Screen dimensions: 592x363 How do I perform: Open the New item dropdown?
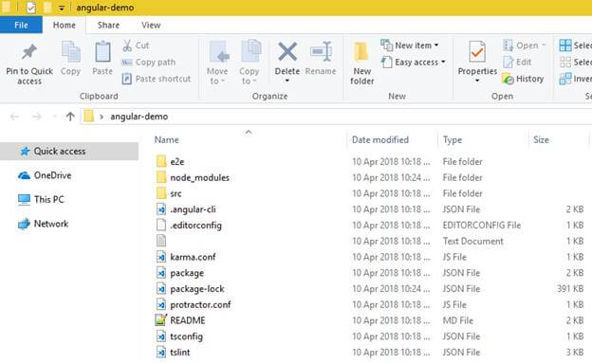pos(436,45)
